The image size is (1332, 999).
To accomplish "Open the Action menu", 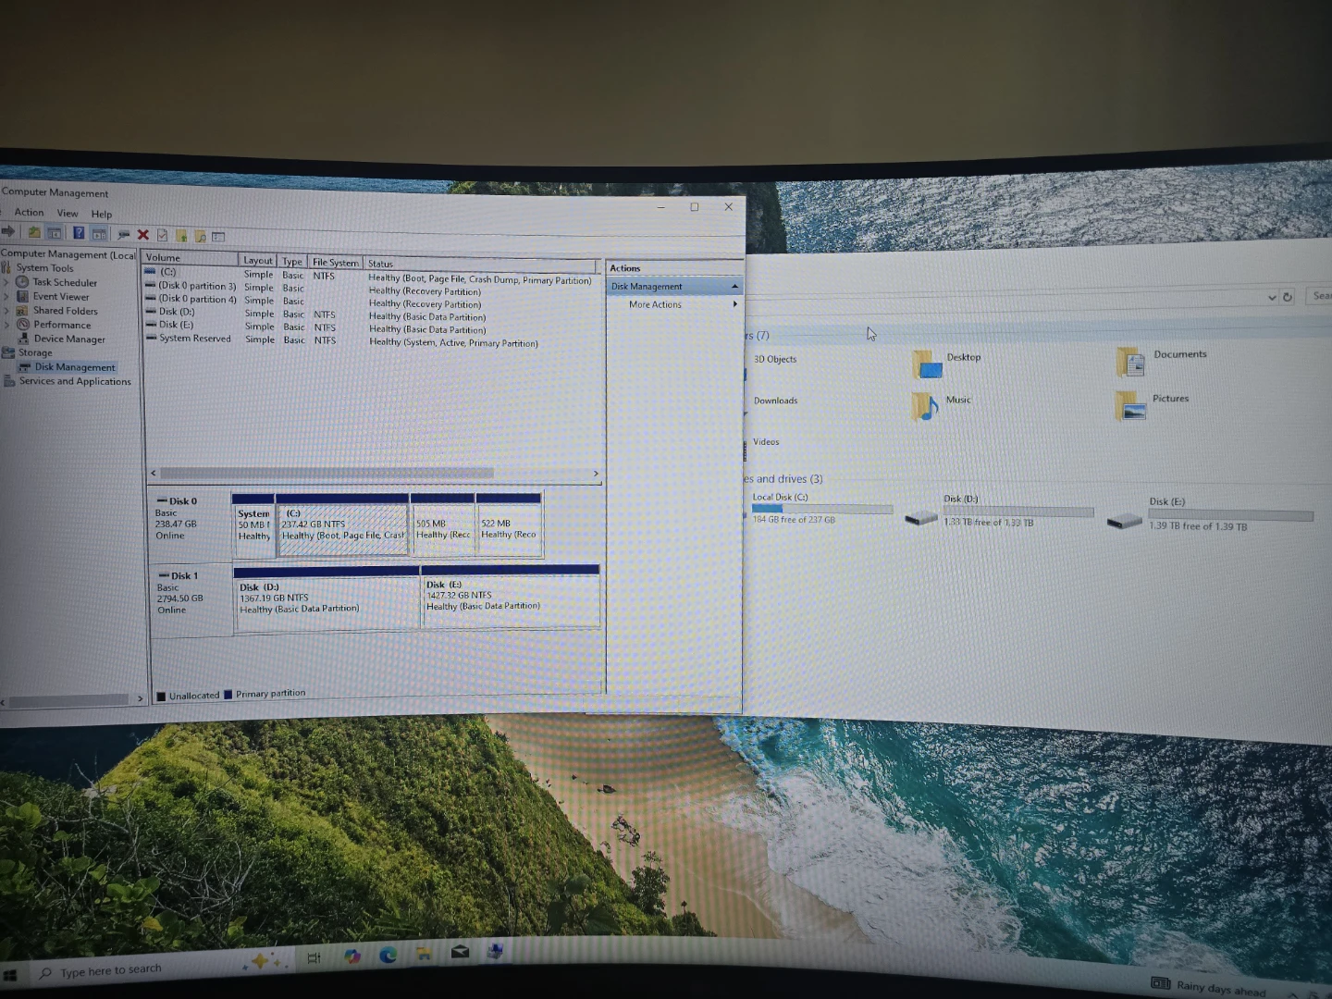I will pos(29,212).
